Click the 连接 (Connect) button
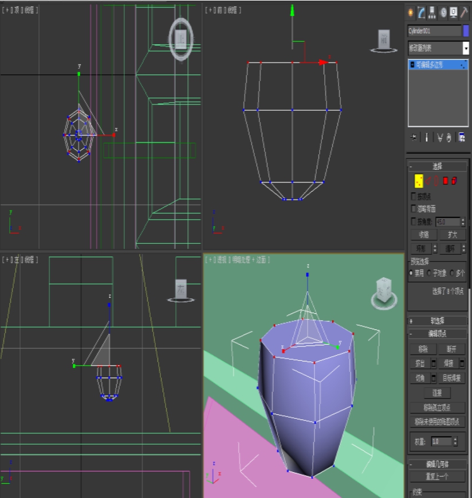472x498 pixels. pos(437,393)
